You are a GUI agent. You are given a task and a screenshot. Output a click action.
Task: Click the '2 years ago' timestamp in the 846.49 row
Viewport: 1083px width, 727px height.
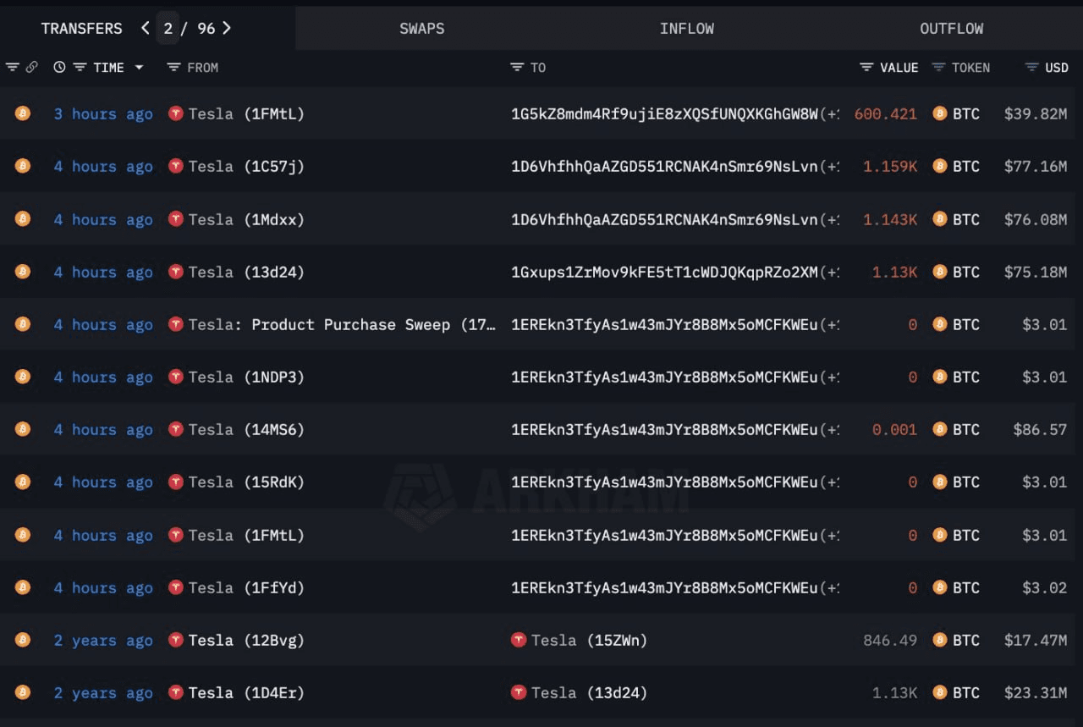[103, 640]
